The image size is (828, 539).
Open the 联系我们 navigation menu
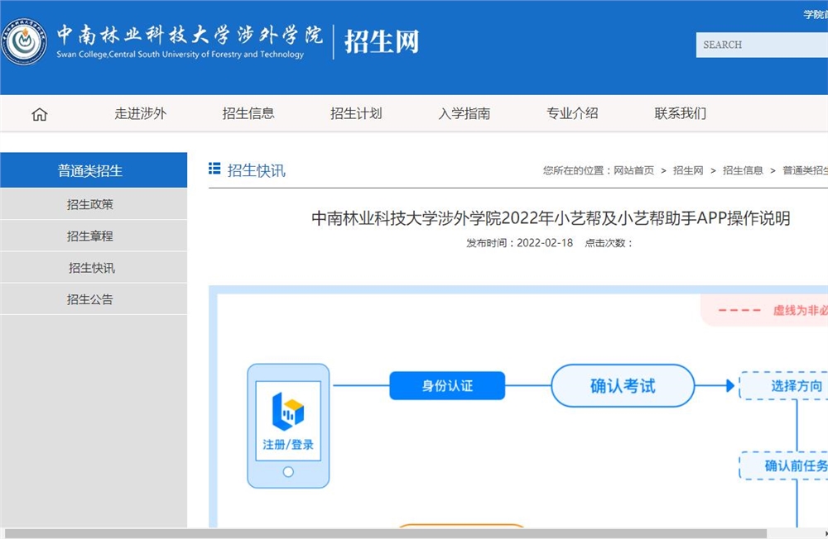(x=680, y=113)
